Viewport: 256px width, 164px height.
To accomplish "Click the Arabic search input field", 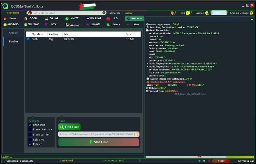I will point(67,13).
